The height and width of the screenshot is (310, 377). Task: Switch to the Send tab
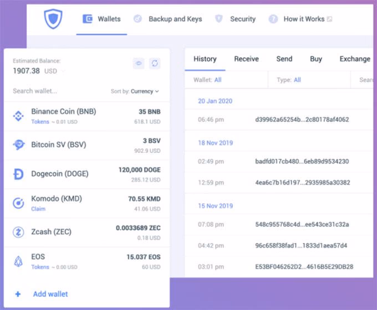point(284,59)
